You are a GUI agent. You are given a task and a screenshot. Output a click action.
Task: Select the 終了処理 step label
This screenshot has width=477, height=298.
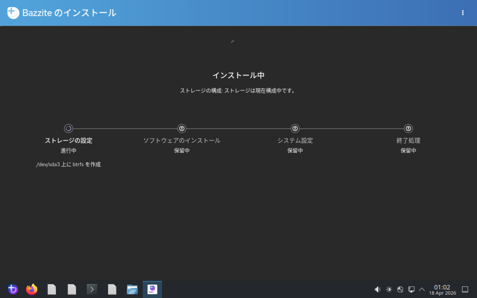tap(408, 141)
